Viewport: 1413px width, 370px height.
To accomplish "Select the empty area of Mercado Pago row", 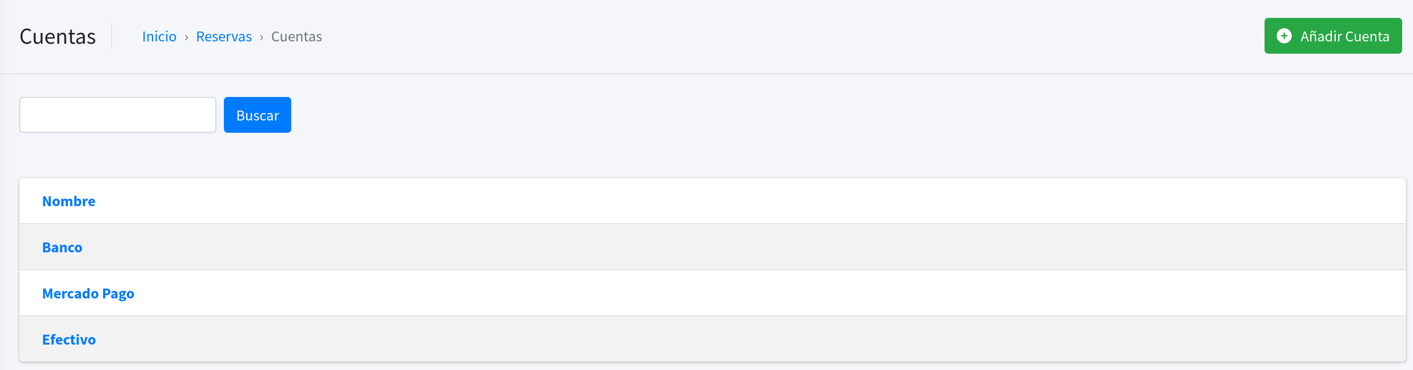I will coord(713,294).
